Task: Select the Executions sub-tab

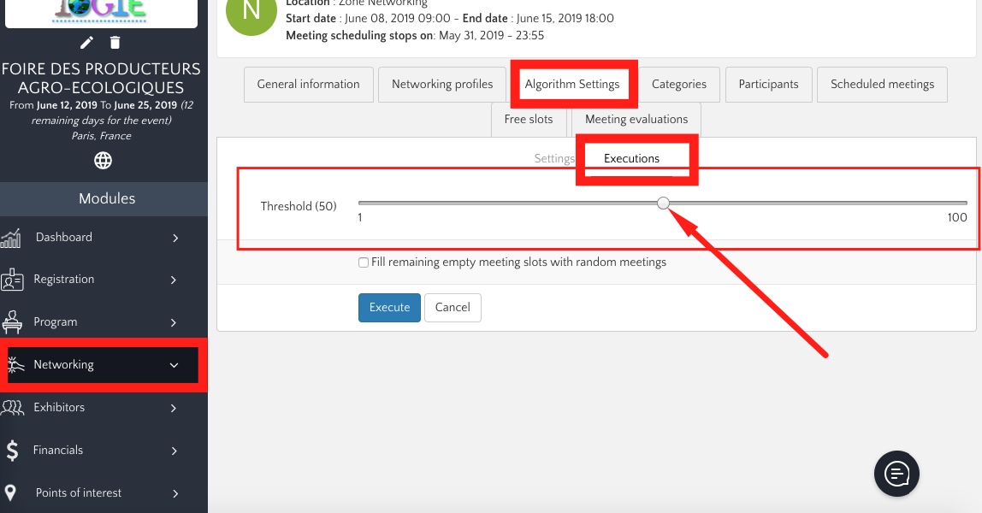Action: tap(631, 158)
